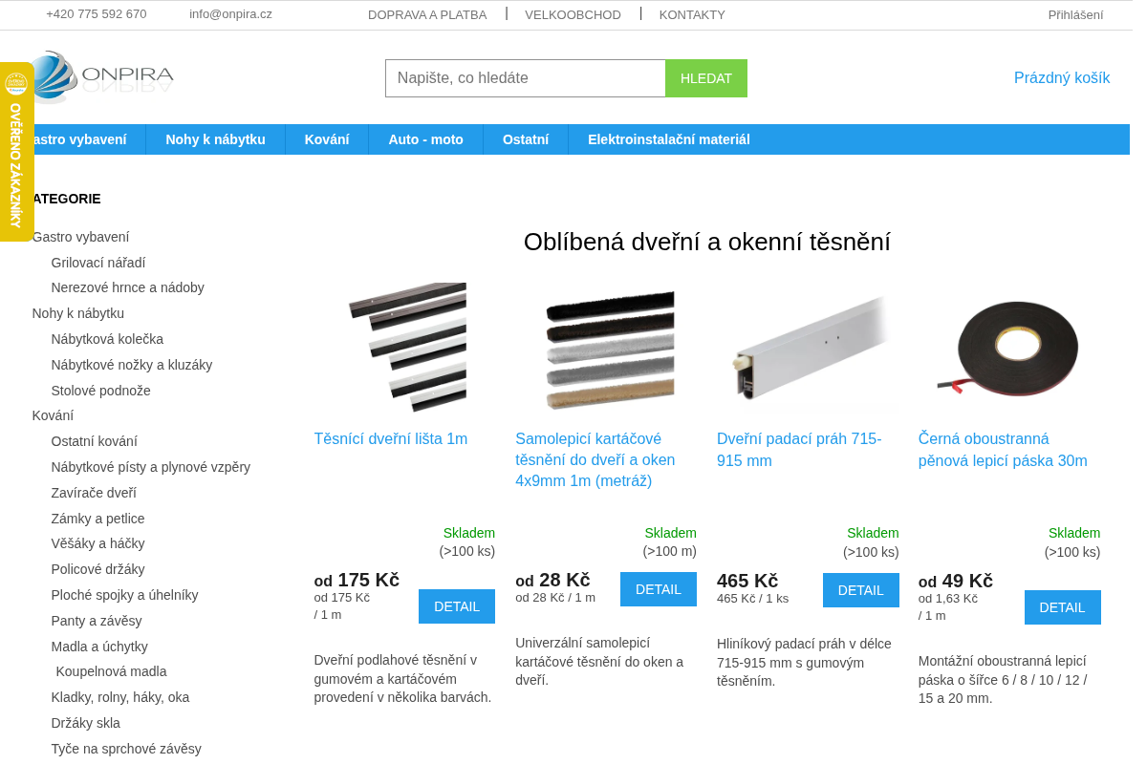Click the search input field
The image size is (1147, 764).
point(526,78)
